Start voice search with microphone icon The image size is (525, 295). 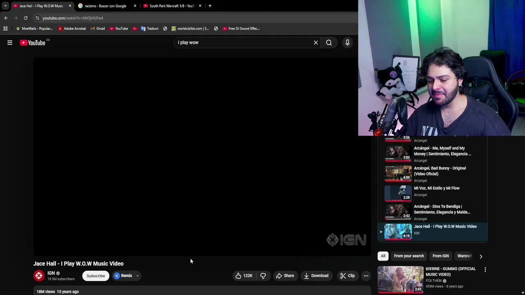[x=347, y=43]
